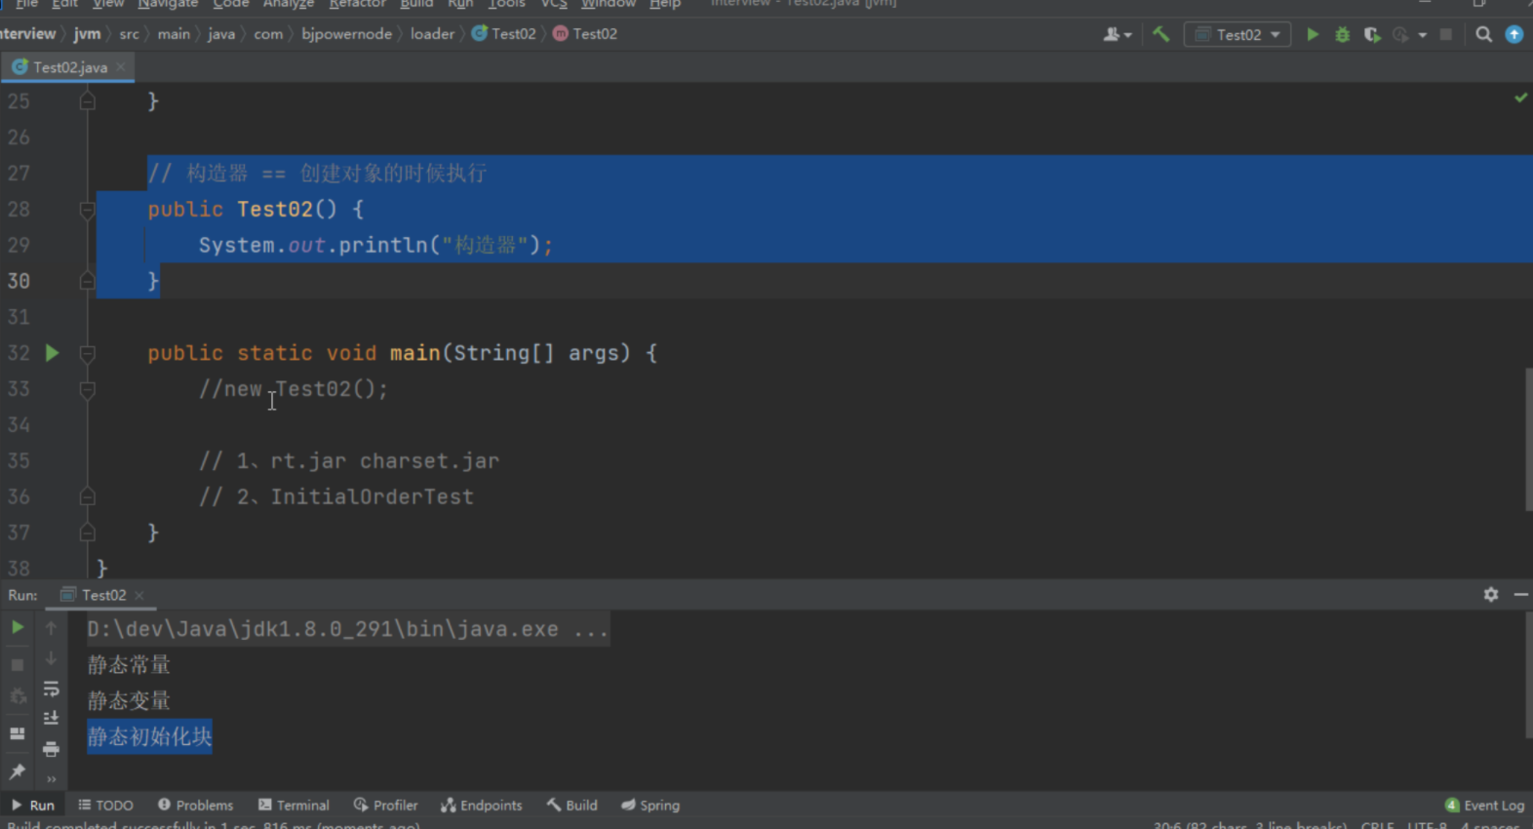Screen dimensions: 1533x829
Task: Click the "InitialOrderTest" comment on line 36
Action: (x=372, y=496)
